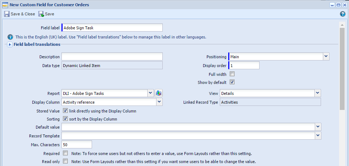Viewport: 349px width, 166px height.
Task: Check the Read only checkbox
Action: point(65,161)
